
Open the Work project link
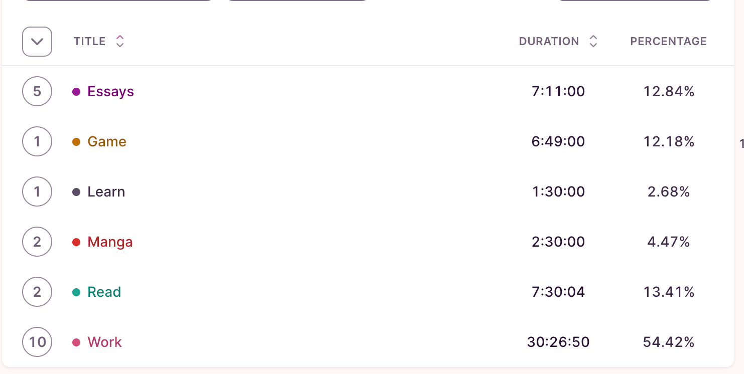coord(104,342)
